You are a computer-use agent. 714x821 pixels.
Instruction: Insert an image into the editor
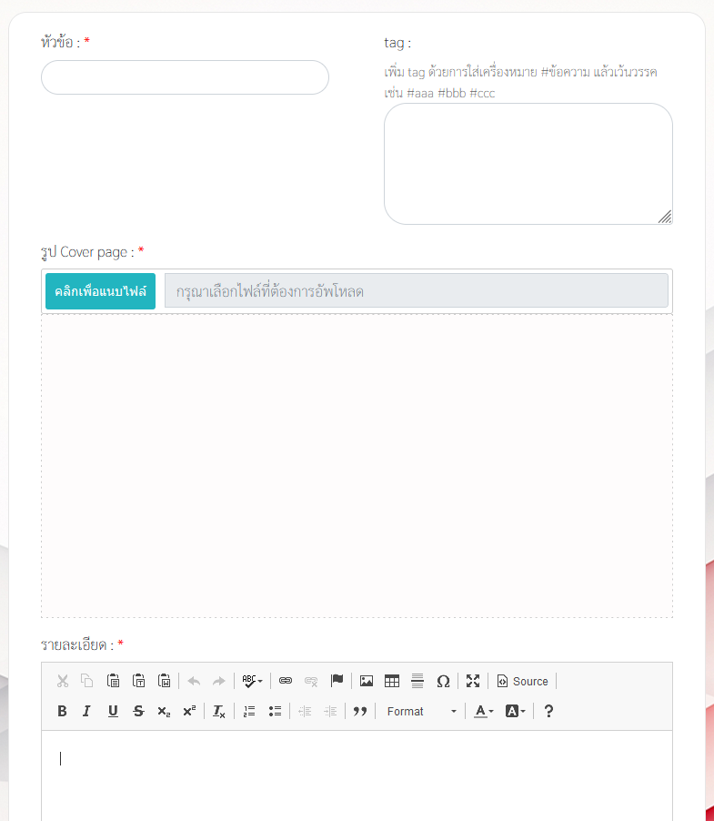tap(367, 681)
